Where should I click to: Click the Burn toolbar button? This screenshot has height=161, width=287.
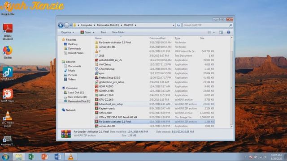pyautogui.click(x=104, y=32)
